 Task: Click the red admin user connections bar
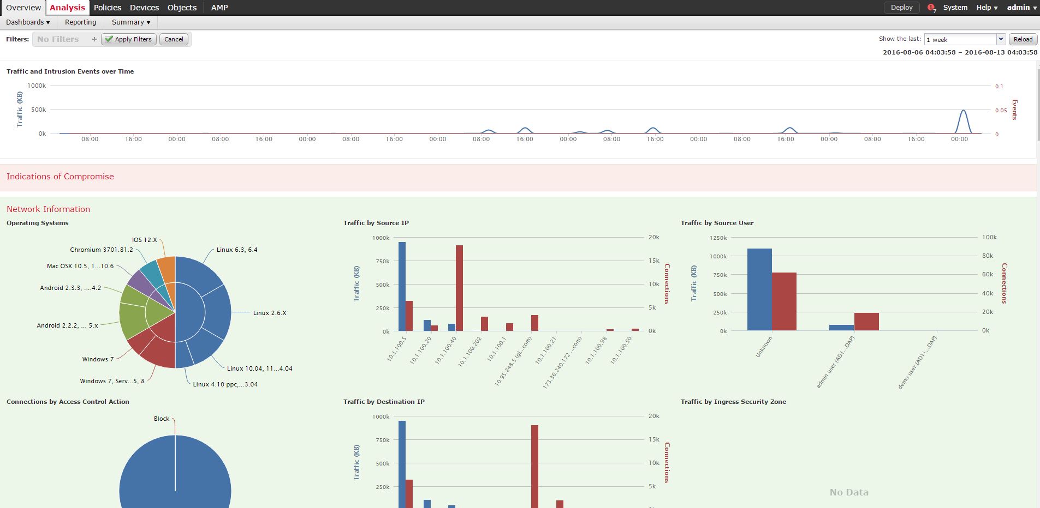pos(866,322)
